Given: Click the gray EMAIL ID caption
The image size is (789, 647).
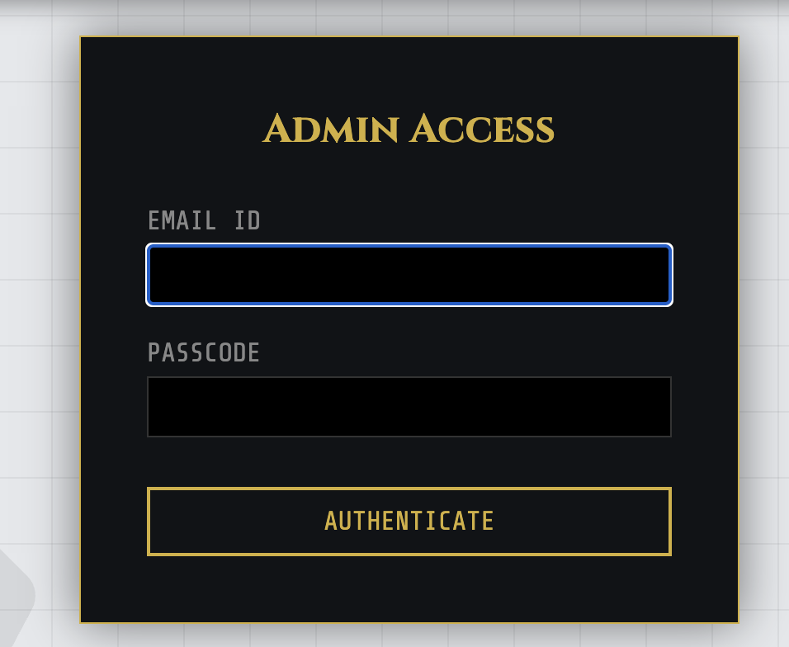Looking at the screenshot, I should (x=204, y=221).
